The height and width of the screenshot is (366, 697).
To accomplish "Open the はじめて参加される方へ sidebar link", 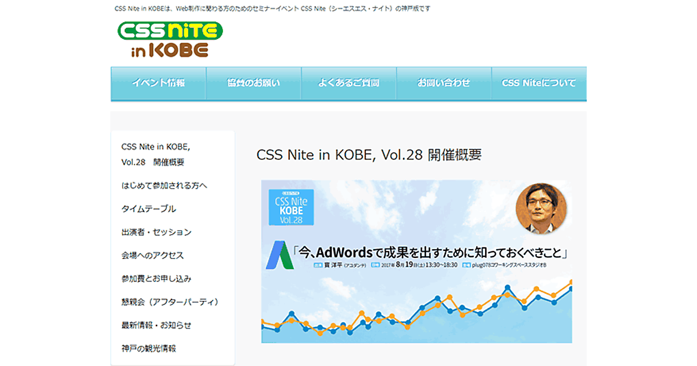I will [164, 185].
